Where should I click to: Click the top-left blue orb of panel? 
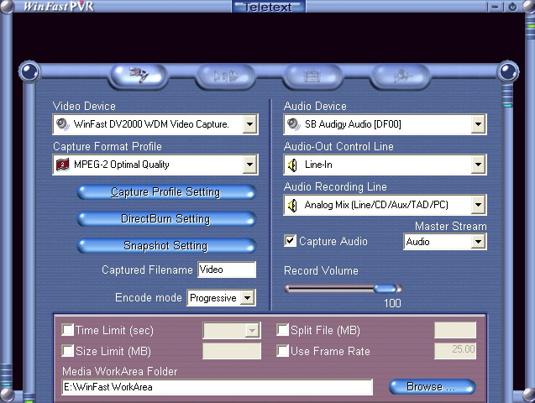click(x=29, y=71)
